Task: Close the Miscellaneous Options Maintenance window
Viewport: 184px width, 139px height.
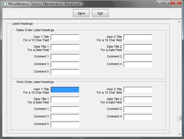Action: pos(176,3)
